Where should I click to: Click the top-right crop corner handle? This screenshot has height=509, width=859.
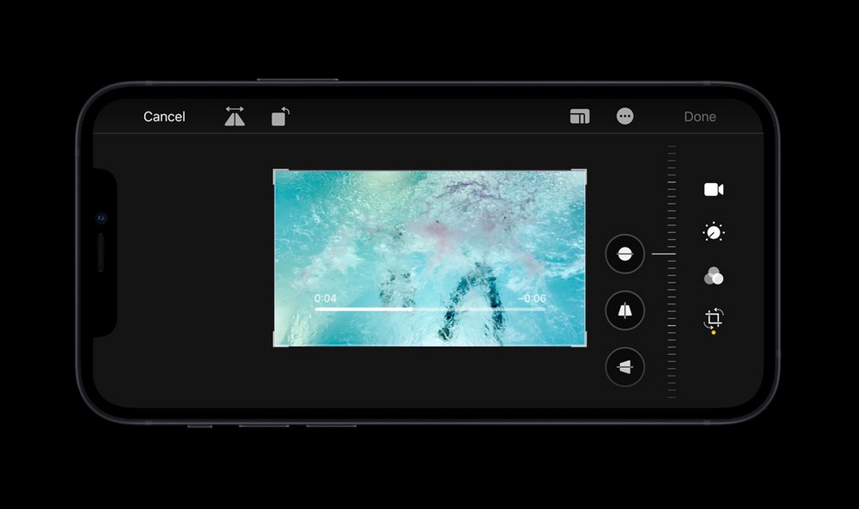[x=585, y=171]
